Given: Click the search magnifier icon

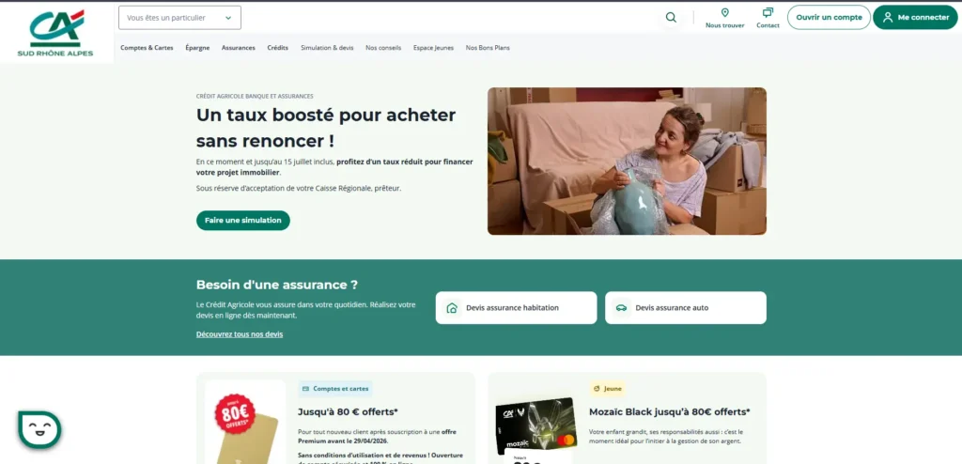Looking at the screenshot, I should pos(671,17).
